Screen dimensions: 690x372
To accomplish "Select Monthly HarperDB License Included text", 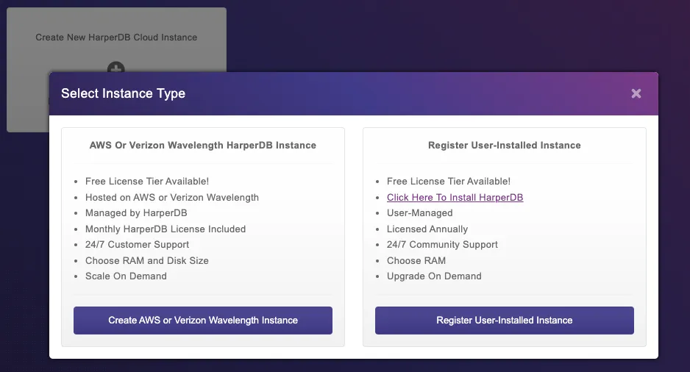I will pyautogui.click(x=166, y=229).
